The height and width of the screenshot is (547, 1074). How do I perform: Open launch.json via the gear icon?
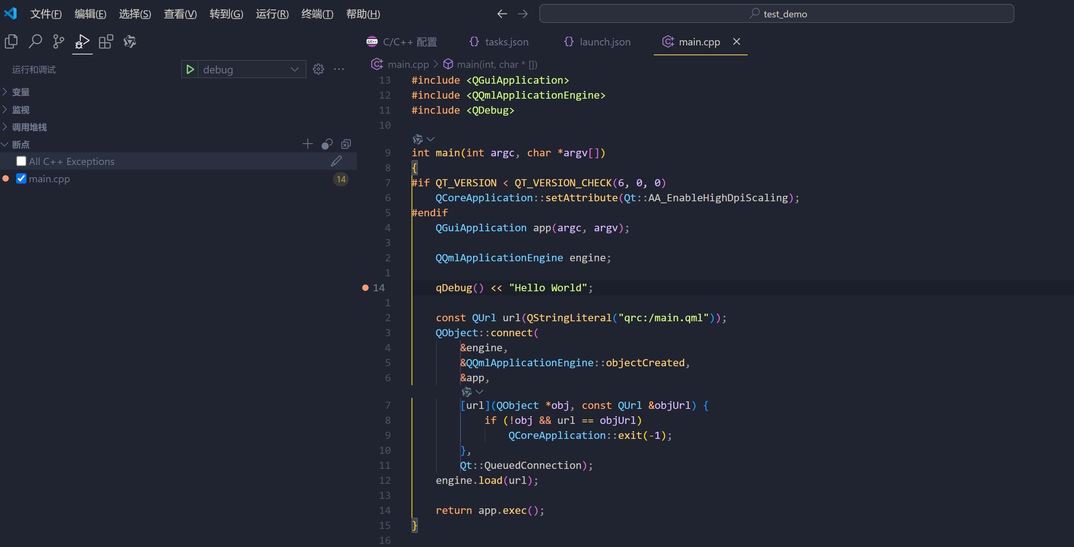pyautogui.click(x=318, y=69)
